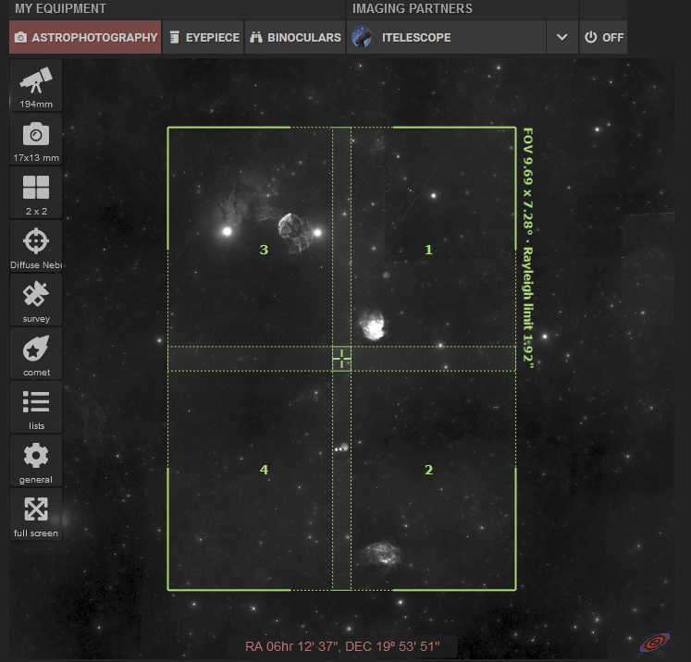
Task: Open the survey satellite options
Action: (x=36, y=300)
